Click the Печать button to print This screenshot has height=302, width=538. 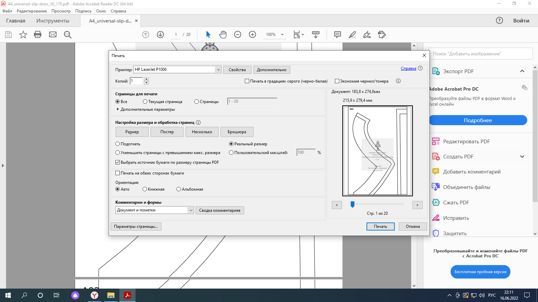[x=380, y=226]
